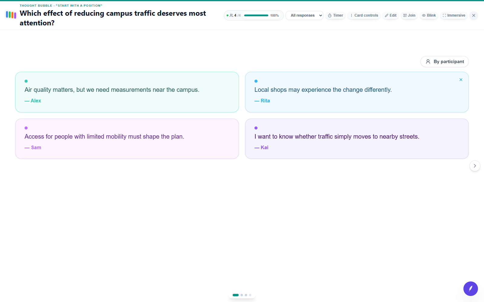
Task: Click the participant count indicator
Action: (x=235, y=15)
